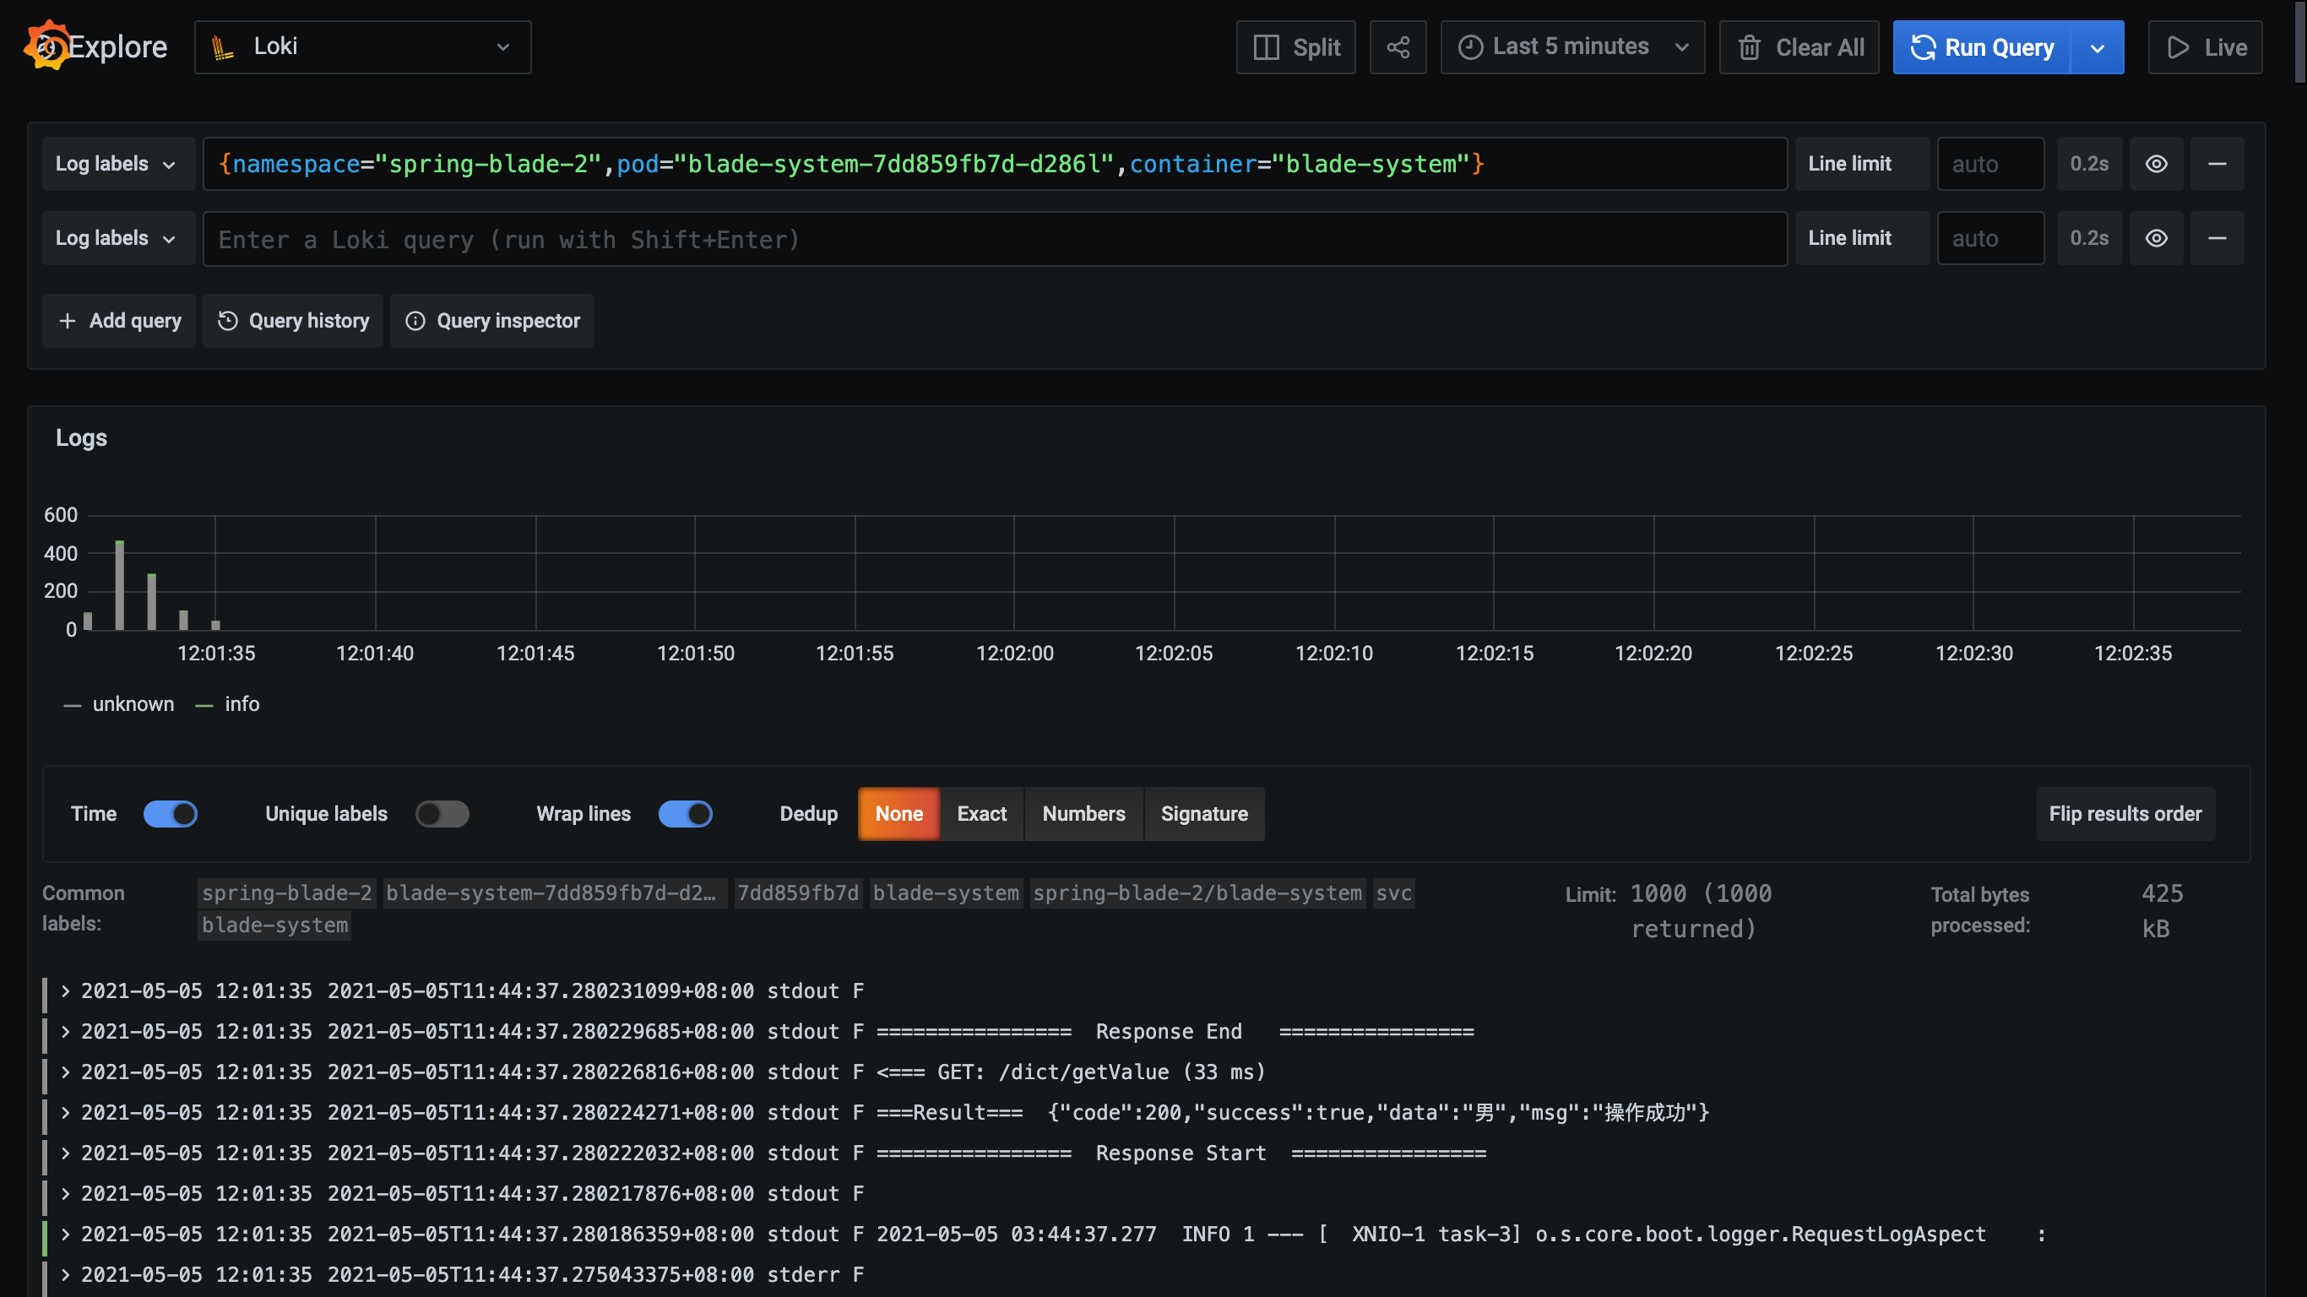2307x1297 pixels.
Task: Click the Split view button
Action: 1295,47
